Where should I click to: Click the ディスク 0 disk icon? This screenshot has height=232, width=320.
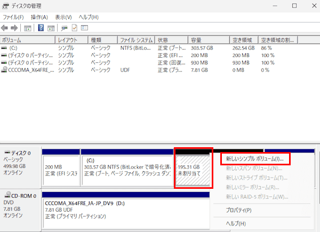[x=7, y=153]
